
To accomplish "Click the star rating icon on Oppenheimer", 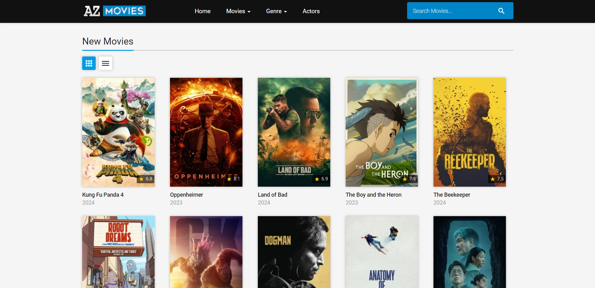I will pos(229,179).
